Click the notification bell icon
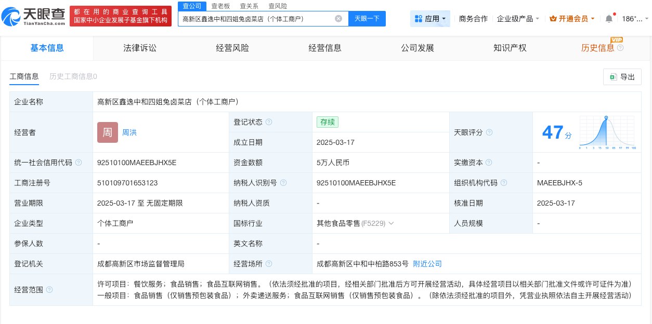The width and height of the screenshot is (652, 324). point(609,19)
